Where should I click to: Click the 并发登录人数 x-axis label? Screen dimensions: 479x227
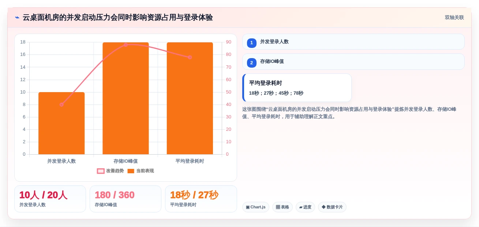pyautogui.click(x=61, y=161)
